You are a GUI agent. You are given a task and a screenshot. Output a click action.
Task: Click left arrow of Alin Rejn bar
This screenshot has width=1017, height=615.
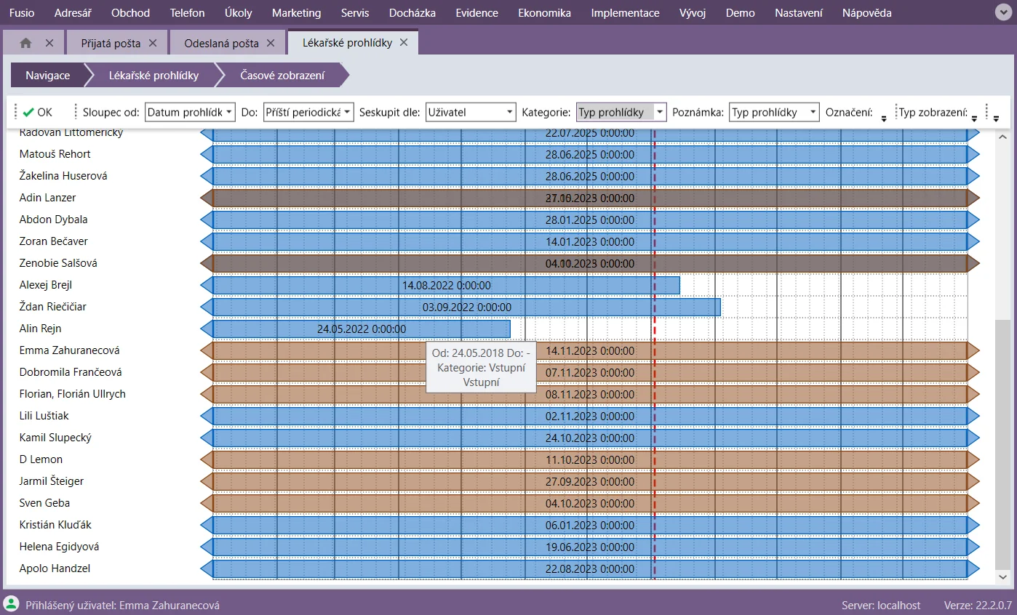click(207, 329)
